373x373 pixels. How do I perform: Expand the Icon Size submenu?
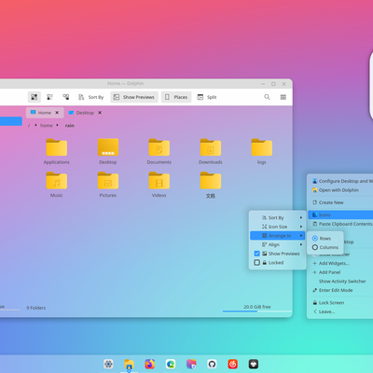(x=278, y=227)
